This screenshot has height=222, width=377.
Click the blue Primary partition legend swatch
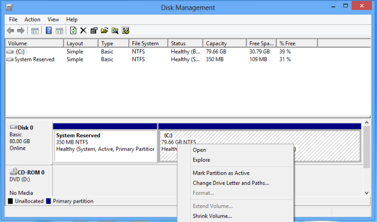pyautogui.click(x=48, y=201)
